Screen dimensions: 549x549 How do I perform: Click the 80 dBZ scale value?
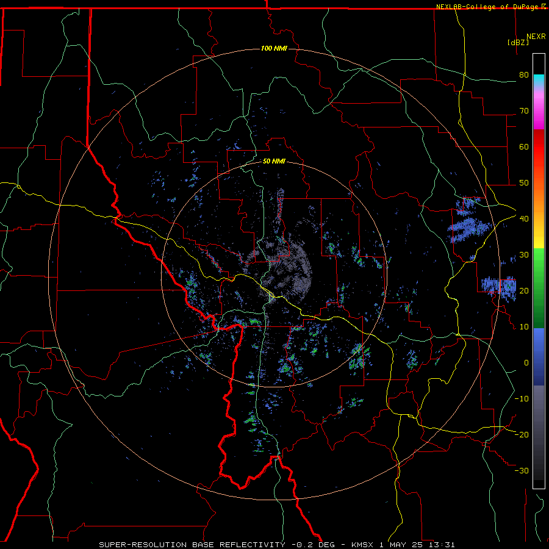point(524,75)
